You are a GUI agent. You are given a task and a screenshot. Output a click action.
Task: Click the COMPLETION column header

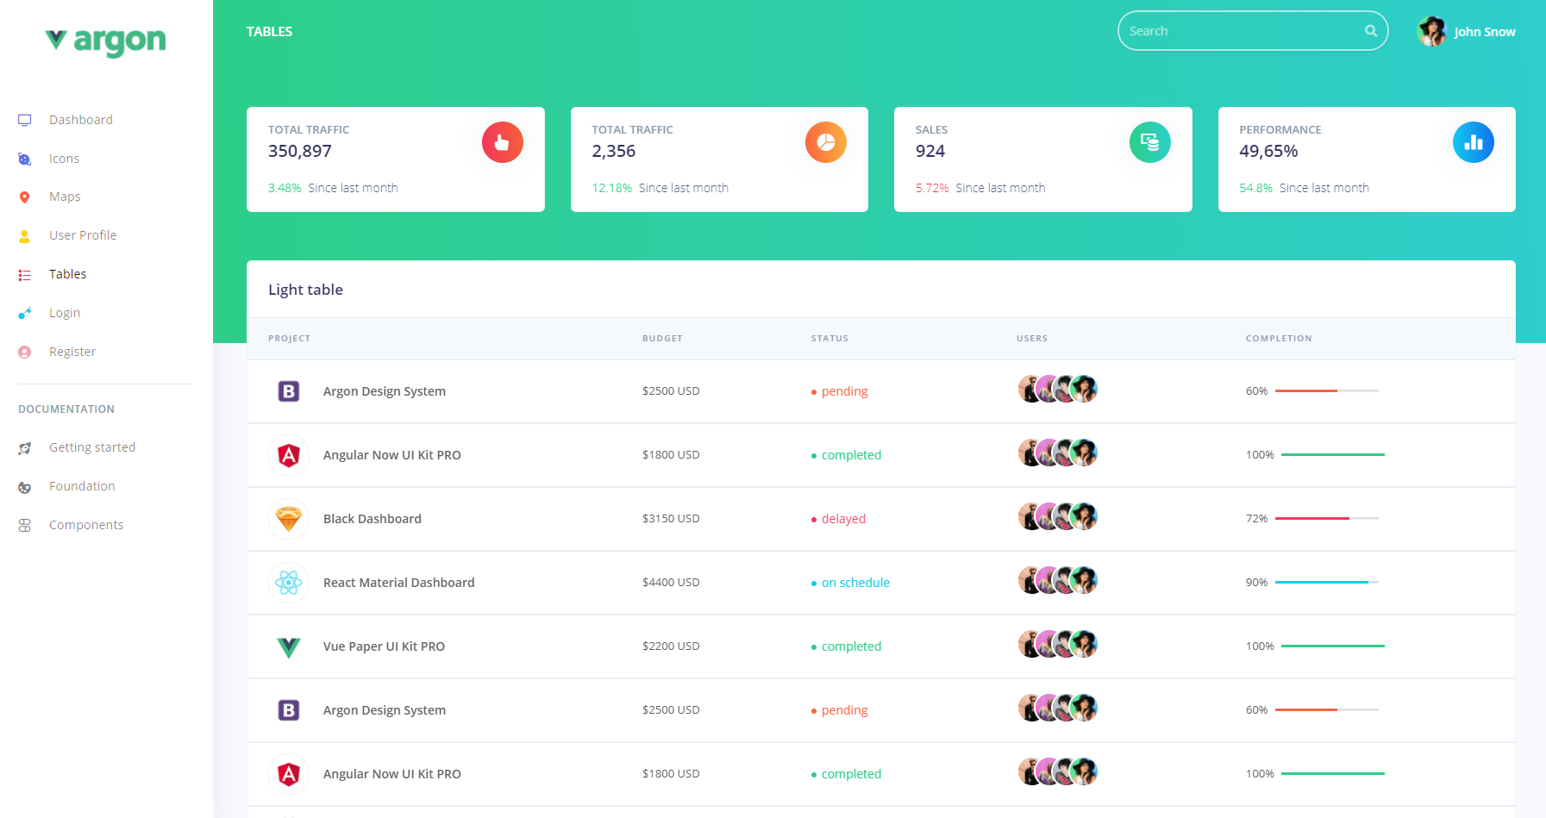point(1279,339)
